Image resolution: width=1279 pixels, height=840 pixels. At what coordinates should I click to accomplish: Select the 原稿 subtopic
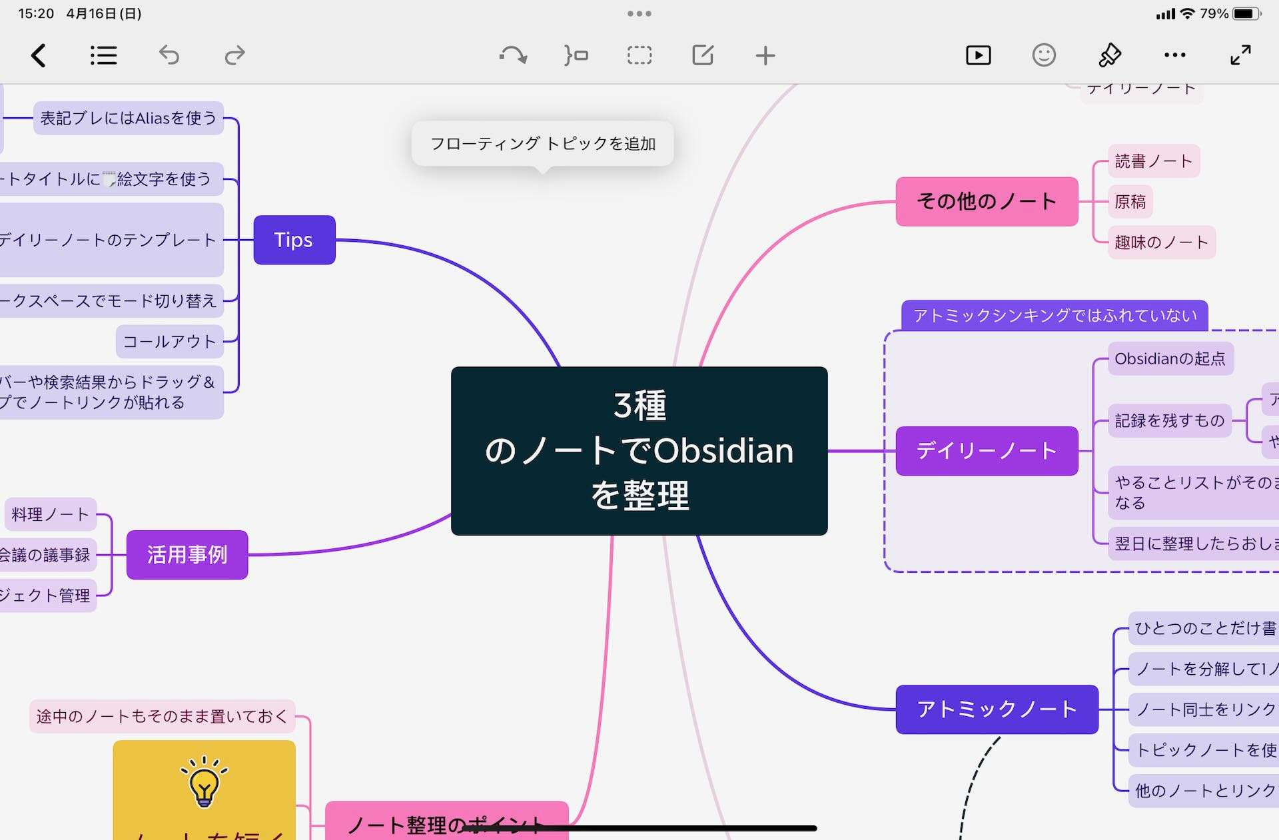(1130, 201)
